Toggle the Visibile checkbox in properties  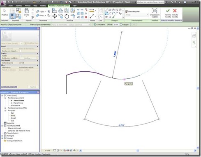coord(21,56)
